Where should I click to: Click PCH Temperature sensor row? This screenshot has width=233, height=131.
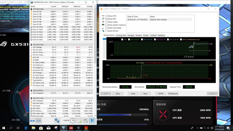click(x=62, y=93)
